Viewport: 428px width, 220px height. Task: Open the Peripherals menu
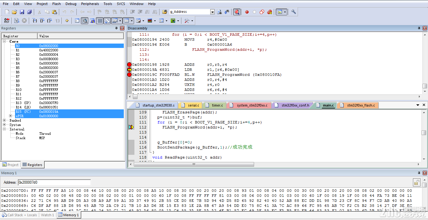[90, 4]
